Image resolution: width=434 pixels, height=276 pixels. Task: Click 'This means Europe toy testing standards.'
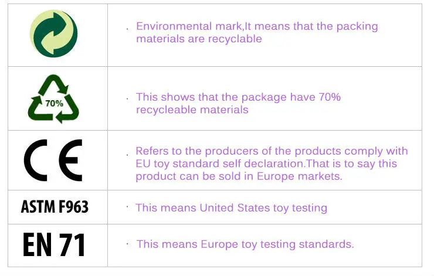tap(245, 244)
